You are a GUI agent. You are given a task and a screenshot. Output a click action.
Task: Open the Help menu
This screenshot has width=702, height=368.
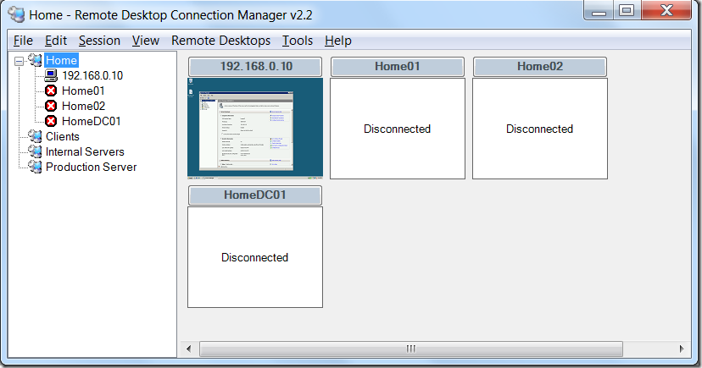[338, 41]
